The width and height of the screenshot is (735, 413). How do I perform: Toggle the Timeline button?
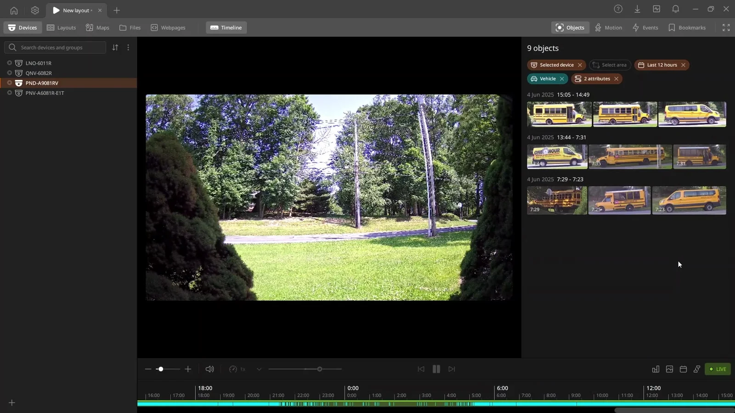point(226,28)
